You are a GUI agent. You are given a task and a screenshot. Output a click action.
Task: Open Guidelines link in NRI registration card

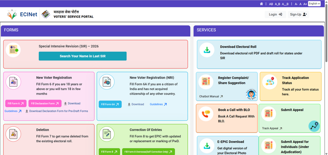158,104
